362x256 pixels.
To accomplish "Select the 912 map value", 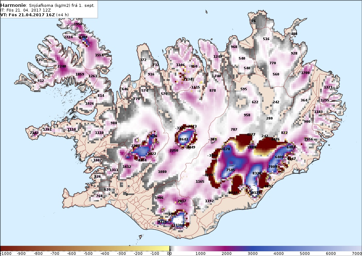I will point(41,81).
